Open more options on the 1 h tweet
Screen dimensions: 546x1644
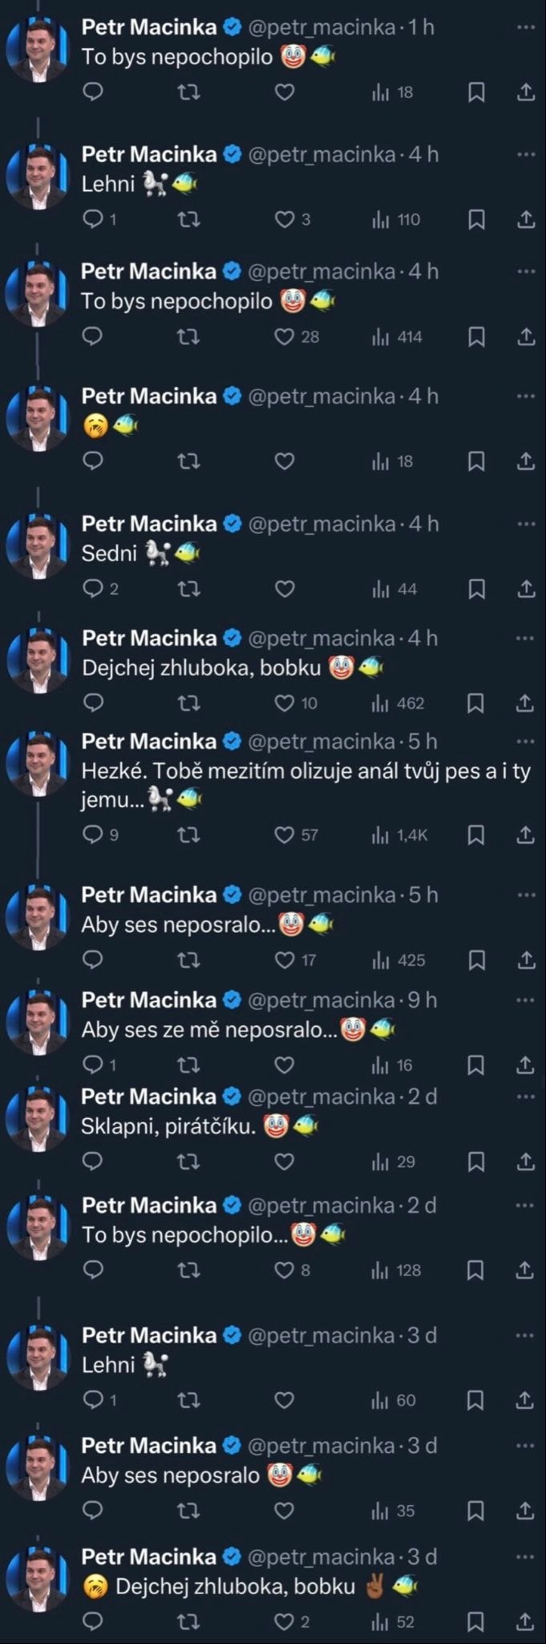pos(525,26)
